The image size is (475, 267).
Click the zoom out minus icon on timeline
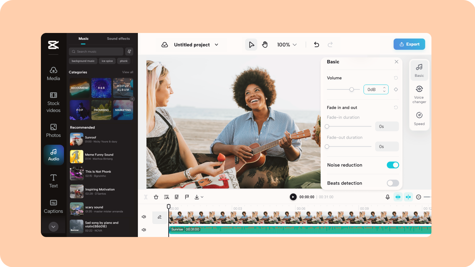(419, 197)
